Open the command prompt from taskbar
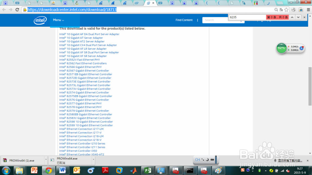The image size is (312, 175). (x=190, y=171)
